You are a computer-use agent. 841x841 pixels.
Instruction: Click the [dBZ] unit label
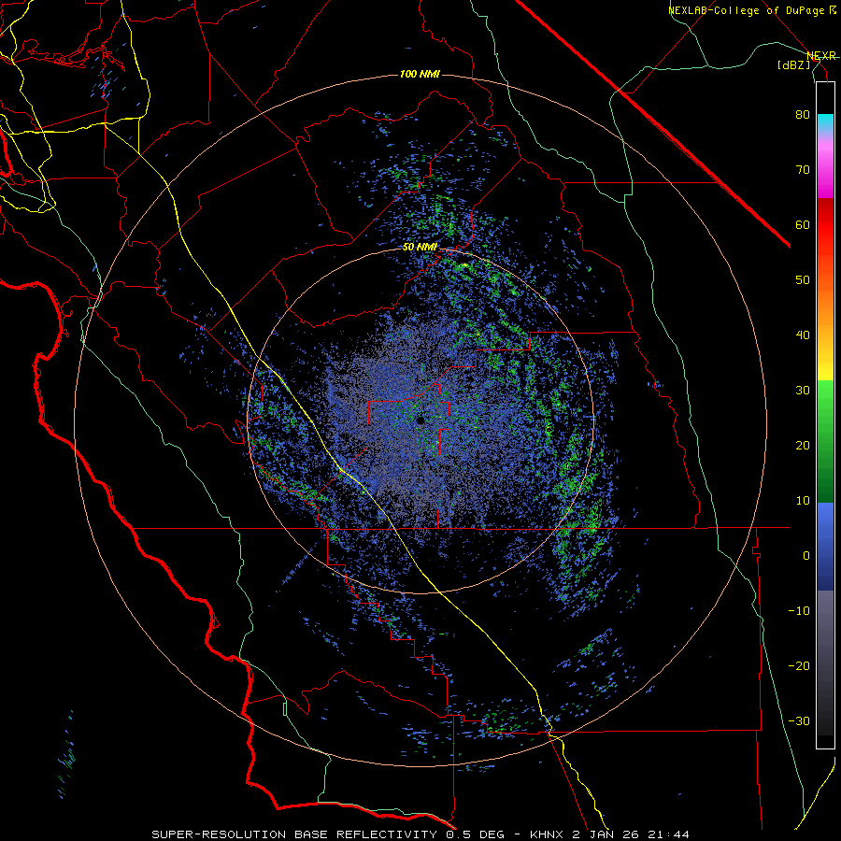tap(793, 64)
